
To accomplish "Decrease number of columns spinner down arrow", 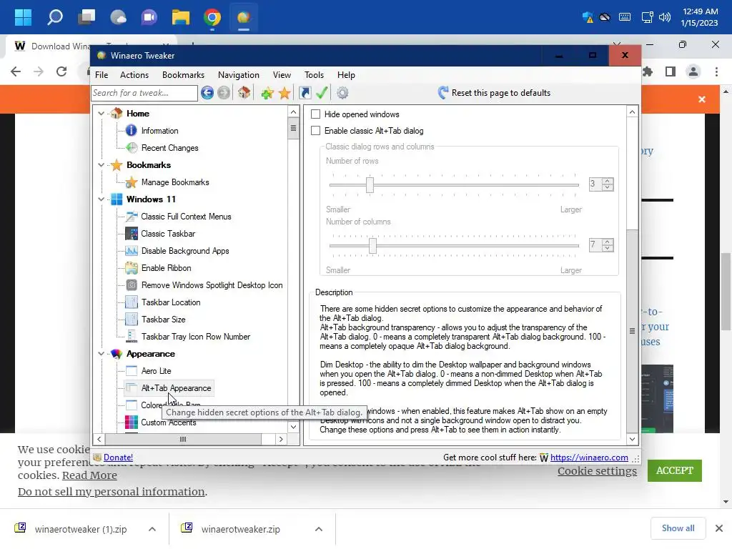I will 608,248.
